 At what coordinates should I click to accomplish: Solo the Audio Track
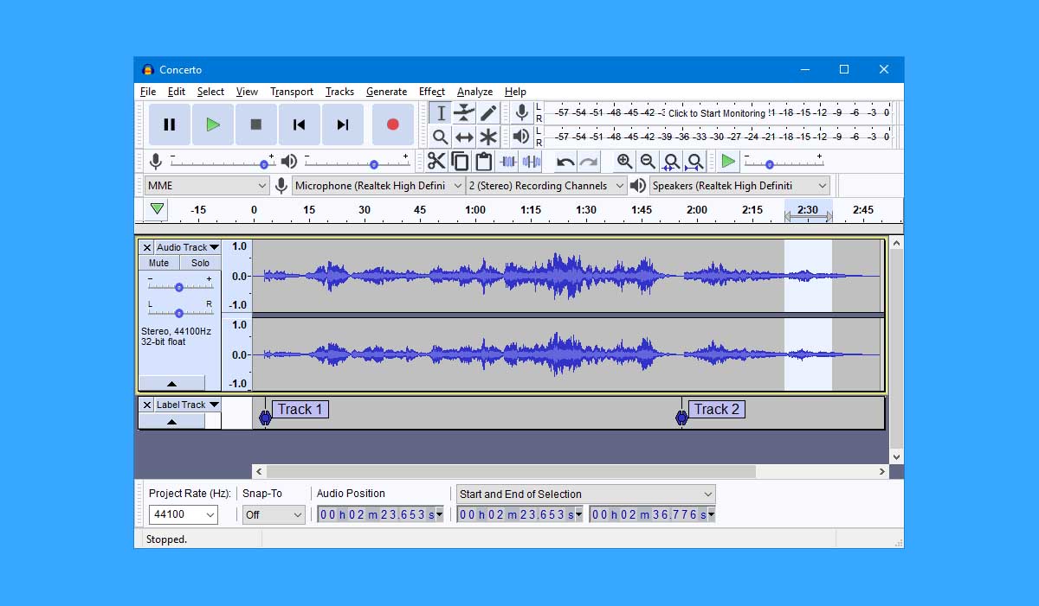200,263
